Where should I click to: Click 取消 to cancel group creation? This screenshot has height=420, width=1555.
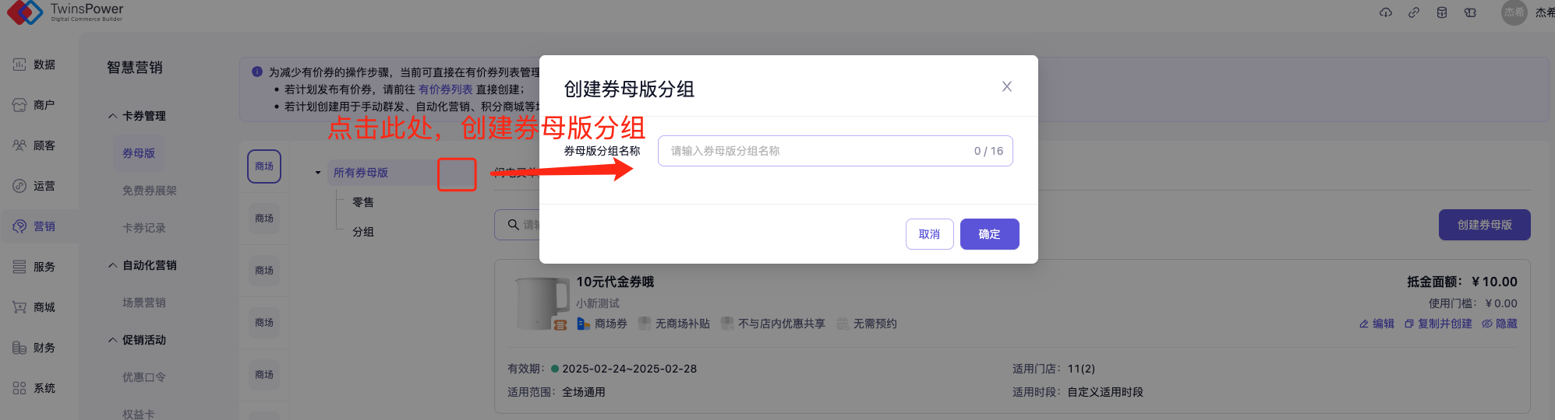pos(929,234)
